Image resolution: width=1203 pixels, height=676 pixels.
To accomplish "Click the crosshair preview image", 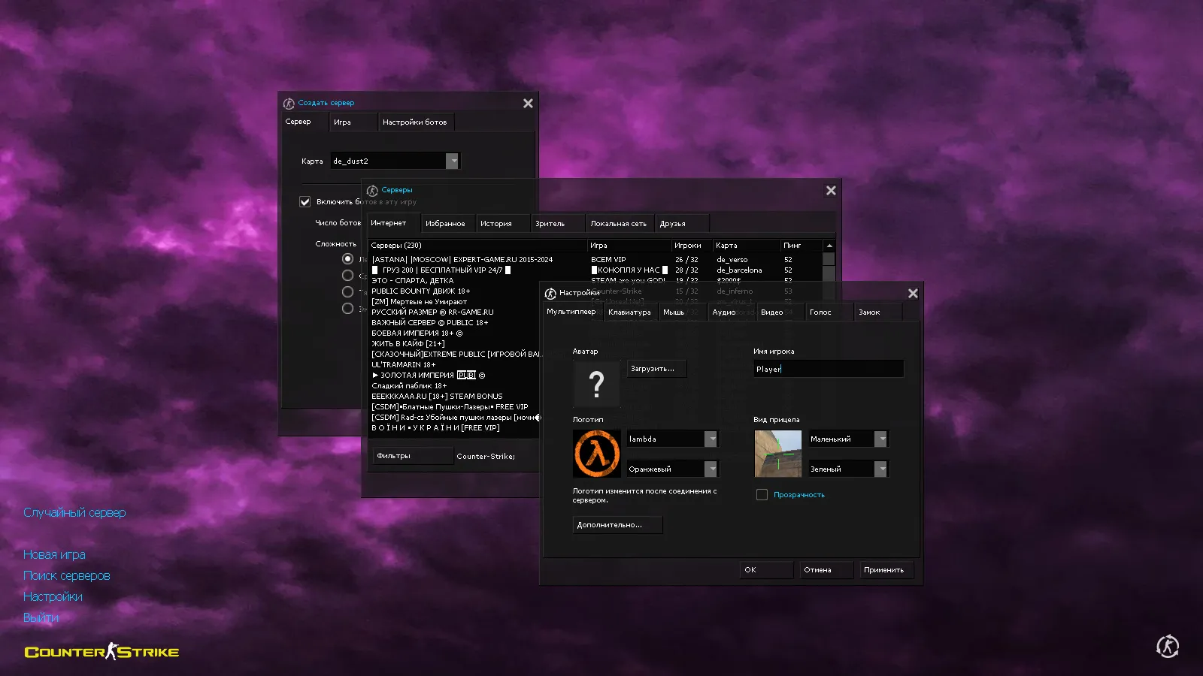I will click(x=777, y=454).
